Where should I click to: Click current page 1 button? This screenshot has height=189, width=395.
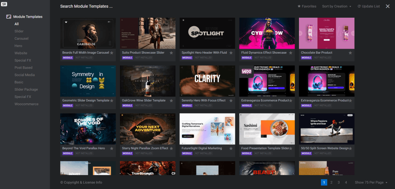tap(324, 182)
